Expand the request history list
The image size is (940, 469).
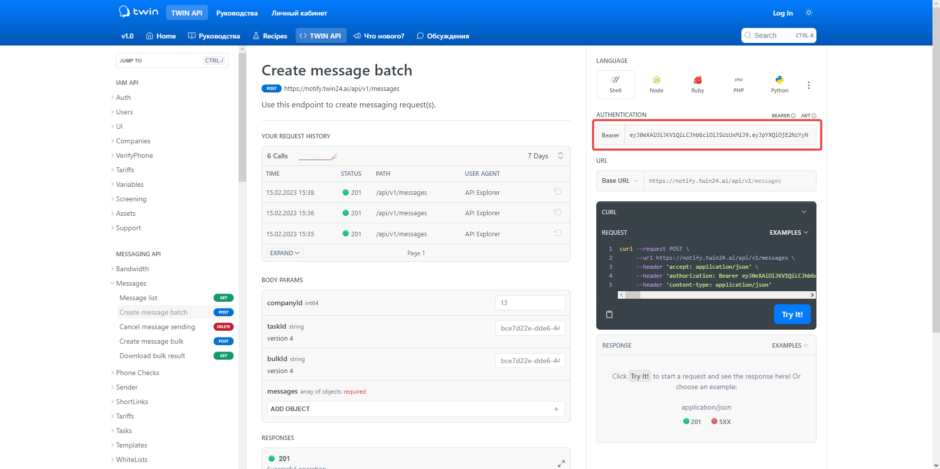point(285,253)
